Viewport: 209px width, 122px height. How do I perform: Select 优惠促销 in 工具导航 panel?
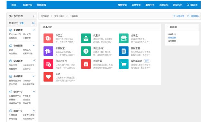172,38
